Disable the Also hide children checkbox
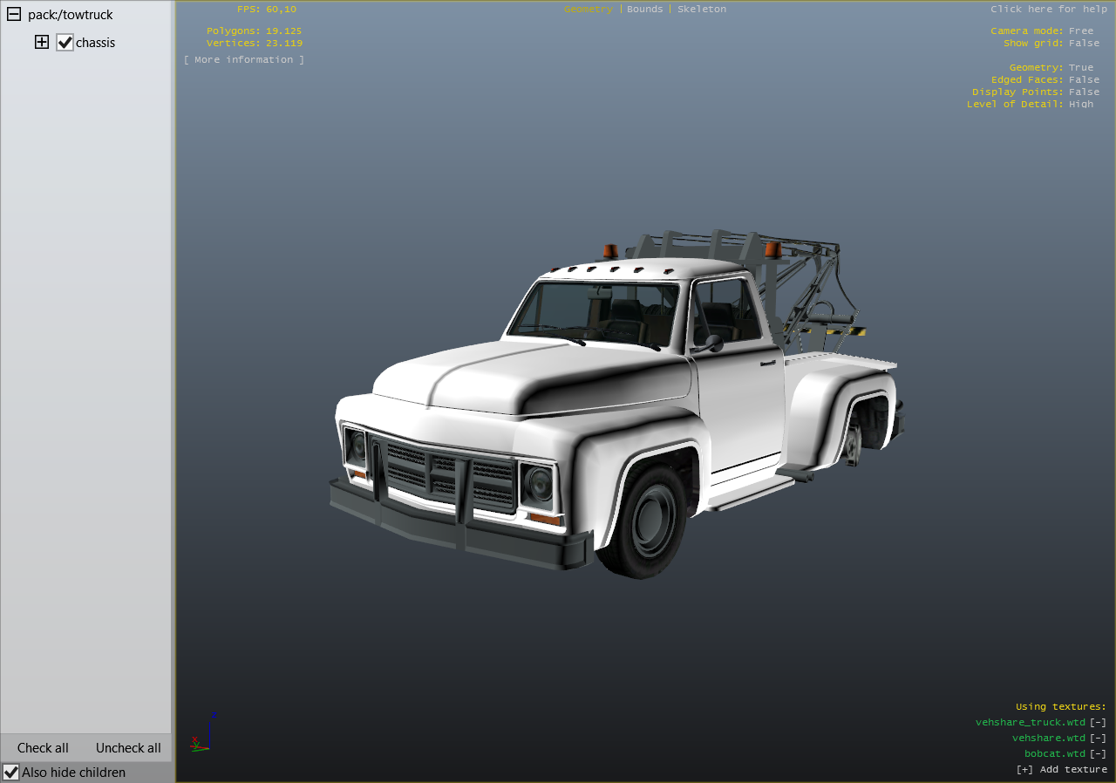The width and height of the screenshot is (1116, 783). tap(11, 772)
